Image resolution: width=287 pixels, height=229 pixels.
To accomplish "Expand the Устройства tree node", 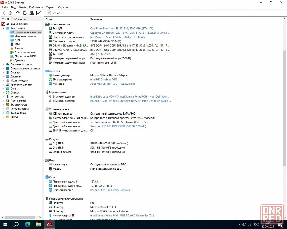I will pos(3,96).
